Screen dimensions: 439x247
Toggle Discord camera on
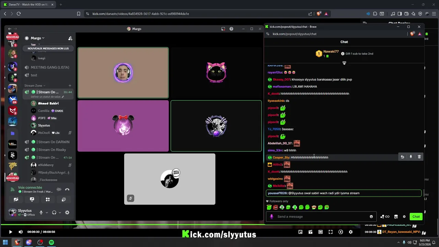[x=16, y=199]
